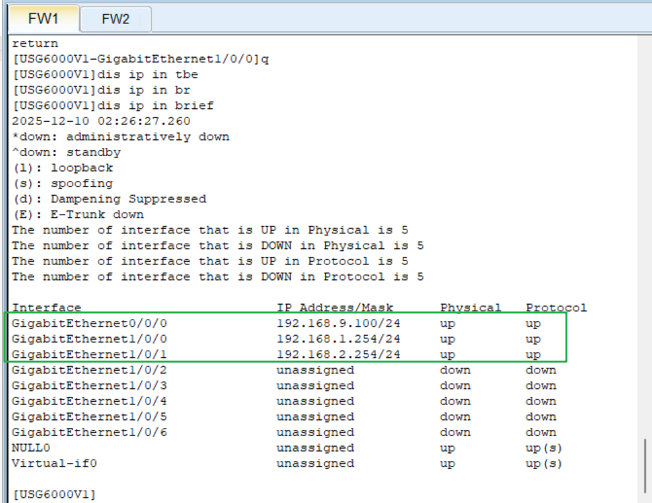Click the vertical scrollbar thumb in terminal
The width and height of the screenshot is (652, 503).
click(x=645, y=465)
